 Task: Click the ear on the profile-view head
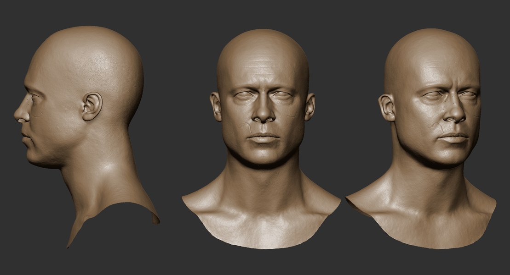coord(92,106)
